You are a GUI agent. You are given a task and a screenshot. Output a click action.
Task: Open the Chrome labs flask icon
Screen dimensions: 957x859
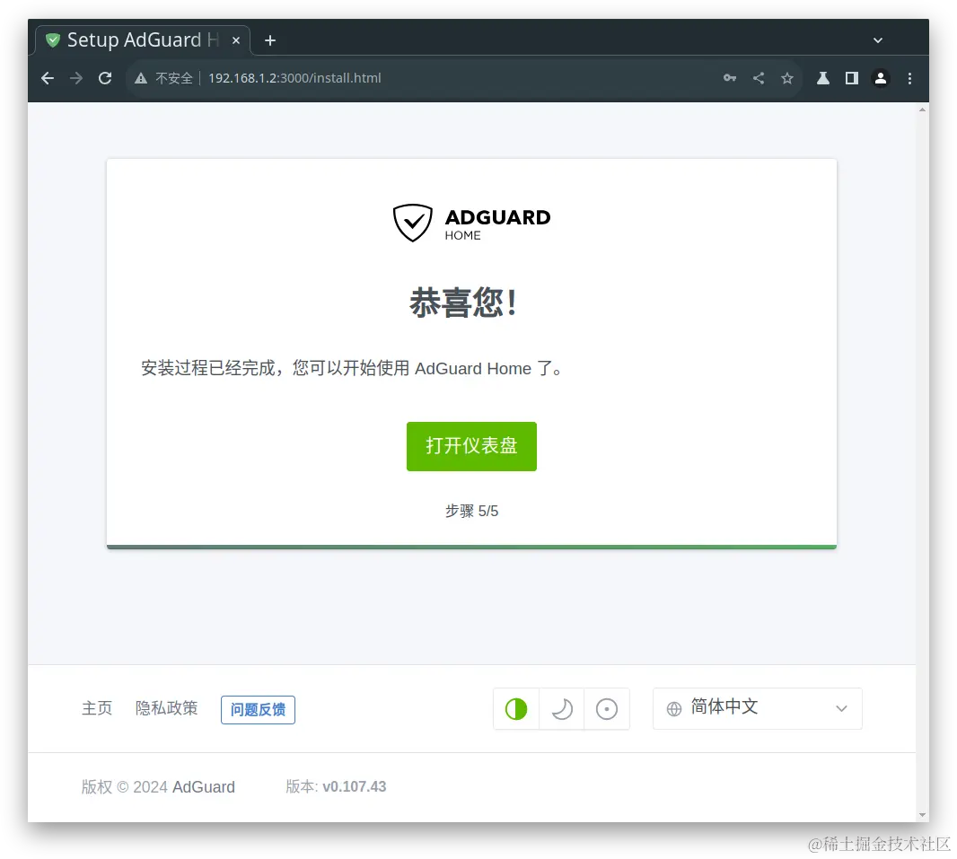pyautogui.click(x=822, y=78)
